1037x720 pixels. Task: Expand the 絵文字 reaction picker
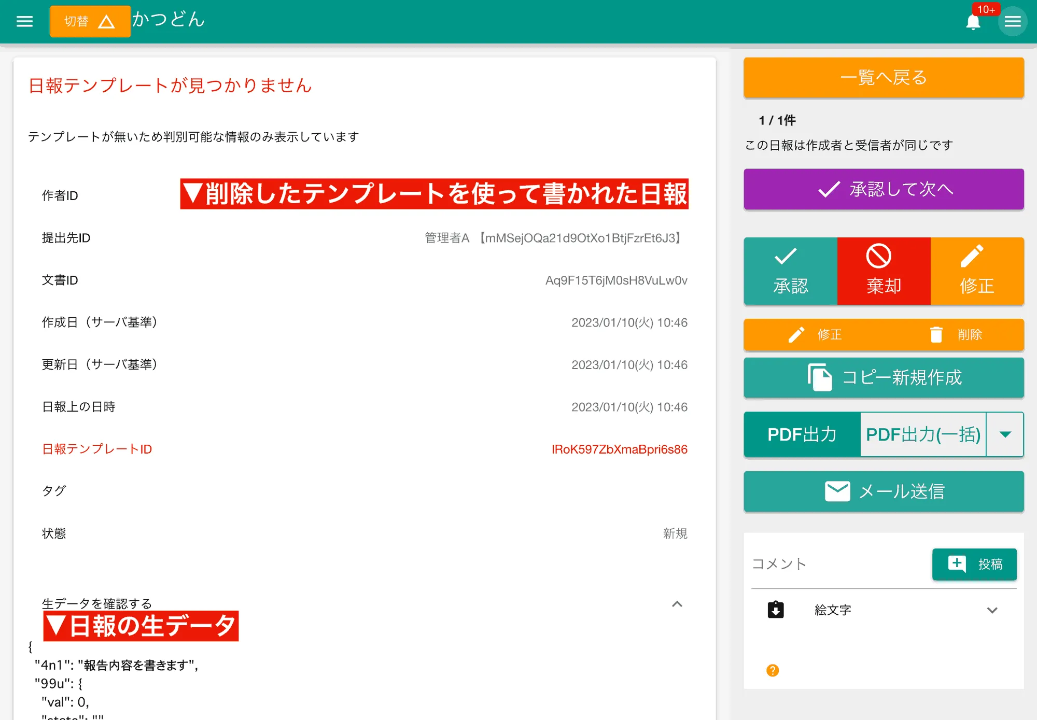pos(993,610)
